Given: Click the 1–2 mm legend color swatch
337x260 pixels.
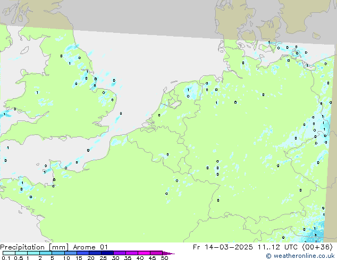Looking at the screenshot, I should click(x=33, y=253).
